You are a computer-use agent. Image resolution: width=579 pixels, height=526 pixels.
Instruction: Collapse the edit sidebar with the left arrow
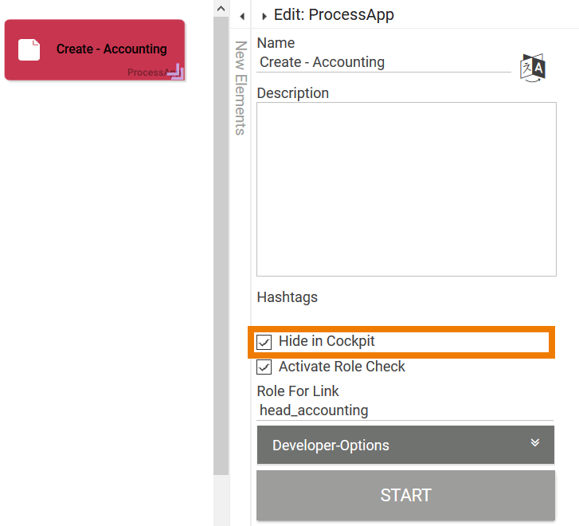coord(241,16)
